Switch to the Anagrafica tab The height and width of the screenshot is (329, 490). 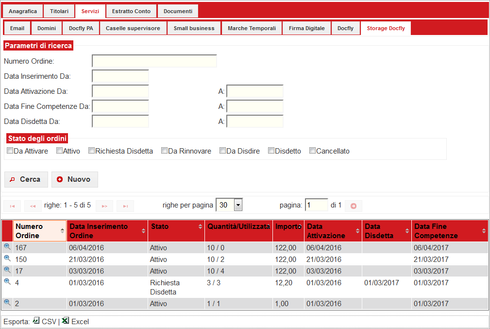click(x=23, y=11)
